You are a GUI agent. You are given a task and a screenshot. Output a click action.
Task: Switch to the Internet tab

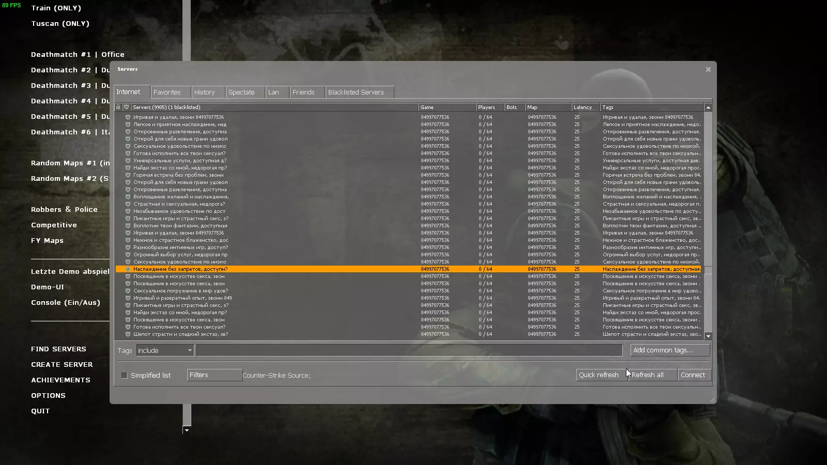(x=132, y=92)
